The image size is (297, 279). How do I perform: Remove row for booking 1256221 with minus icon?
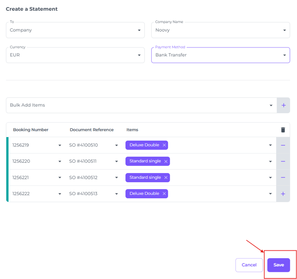pyautogui.click(x=283, y=177)
